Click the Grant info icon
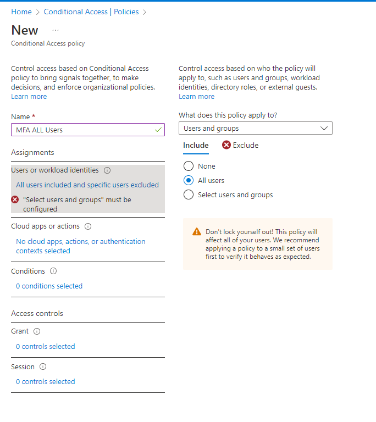The image size is (376, 422). [x=37, y=331]
